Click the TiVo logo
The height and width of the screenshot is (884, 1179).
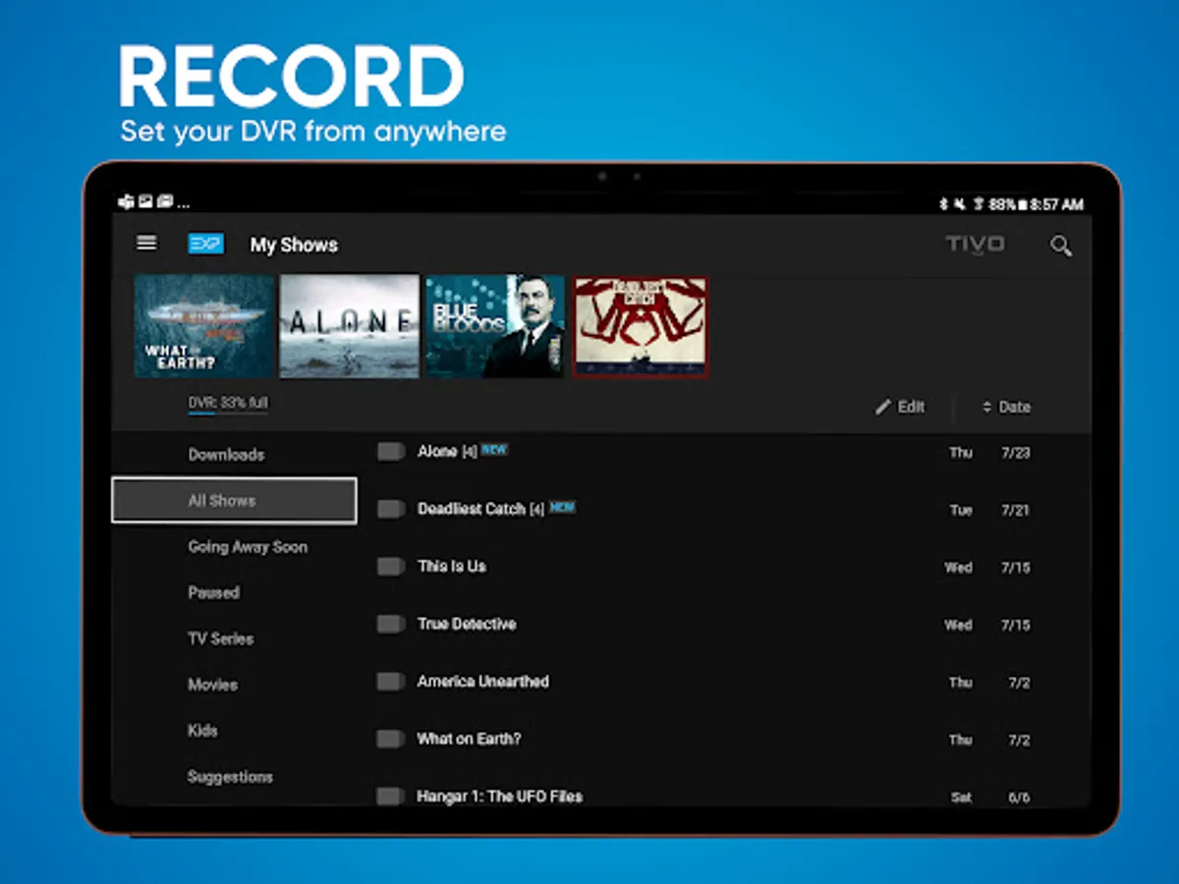click(x=975, y=245)
